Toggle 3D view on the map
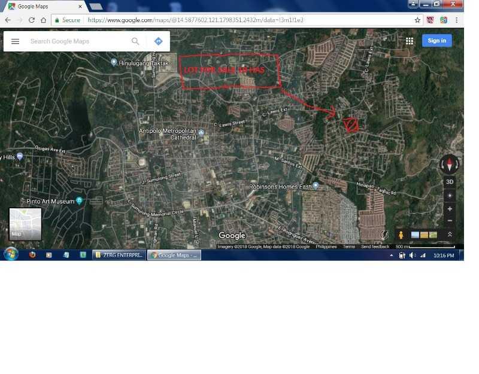 (x=450, y=182)
